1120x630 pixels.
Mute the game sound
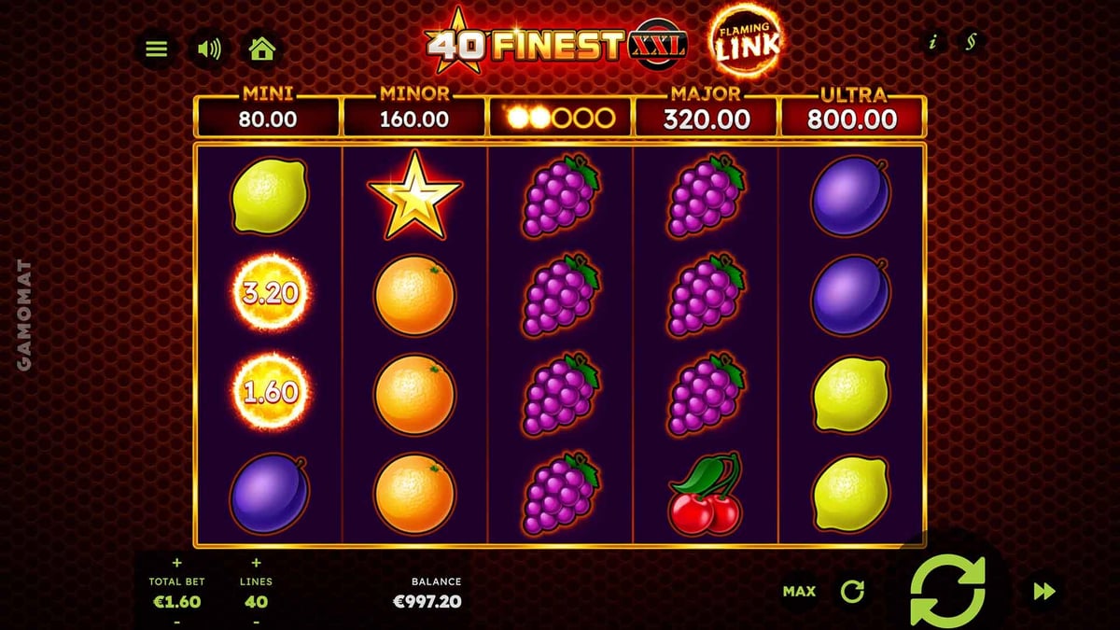[209, 49]
